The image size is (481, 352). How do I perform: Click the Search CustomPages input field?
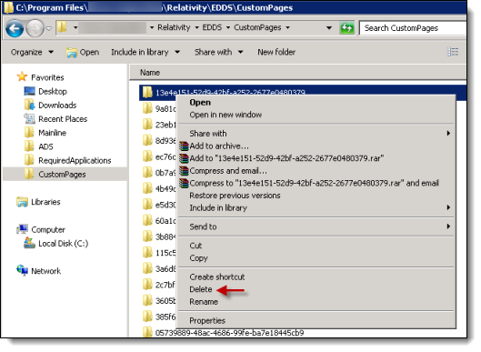413,28
